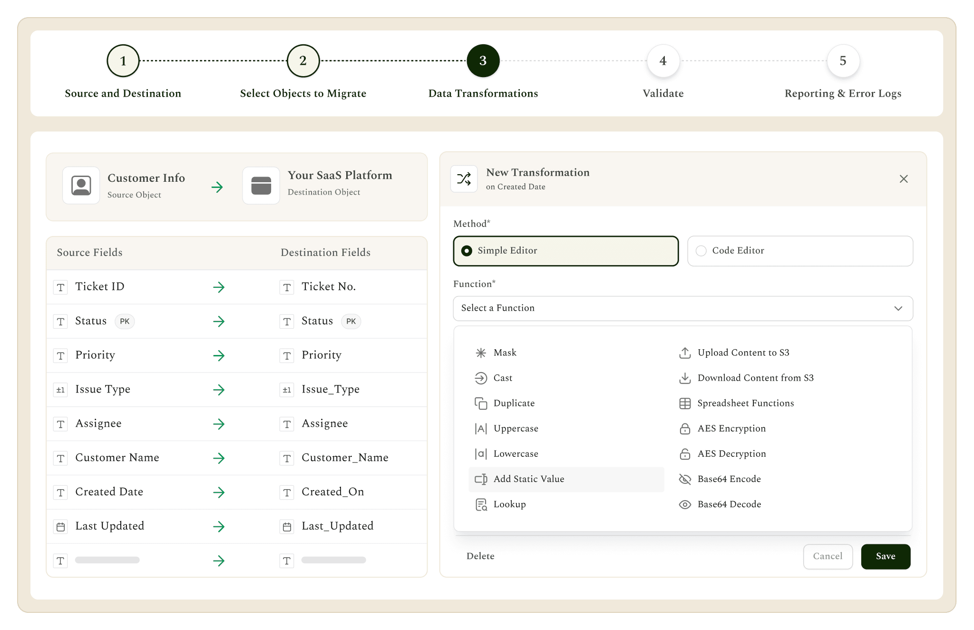Click the Customer Info source object icon
Screen dimensions: 974x630
coord(81,186)
